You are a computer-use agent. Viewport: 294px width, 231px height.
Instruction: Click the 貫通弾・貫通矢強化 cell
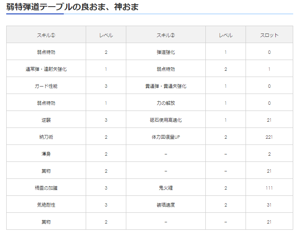coord(166,86)
